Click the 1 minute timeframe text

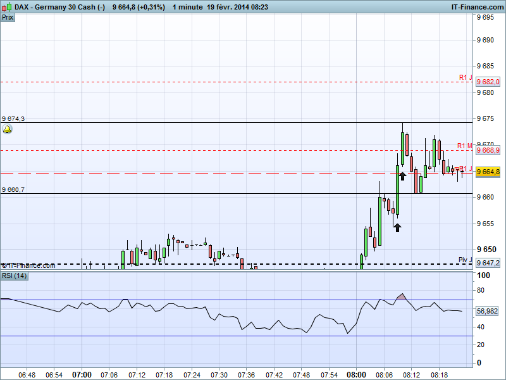click(x=187, y=7)
